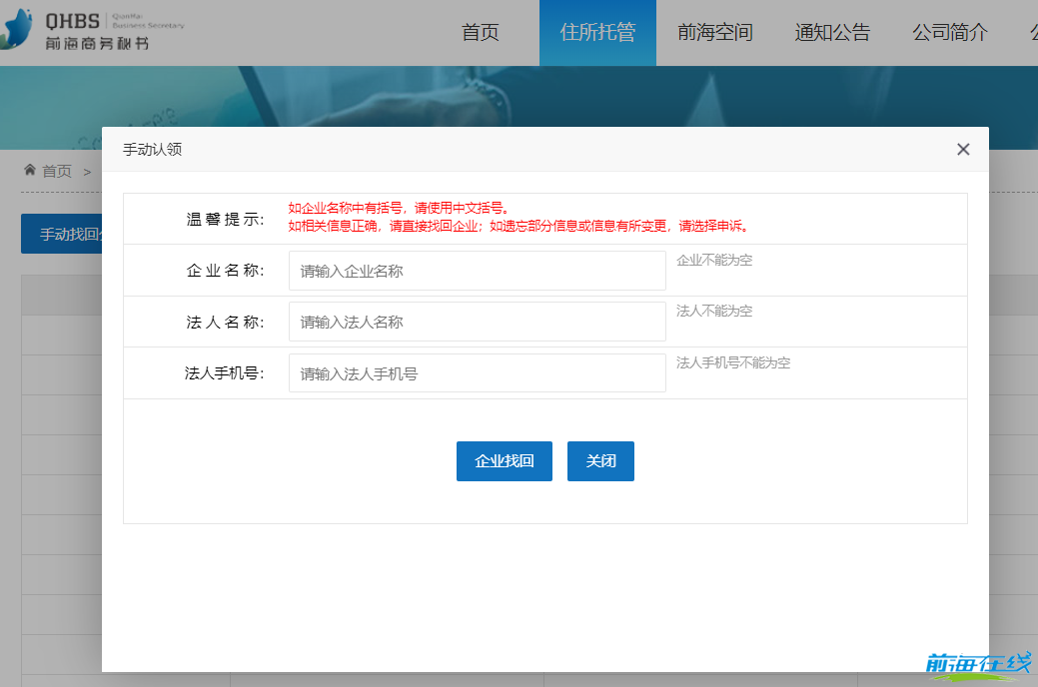Open the 前海空间 navigation item
Image resolution: width=1038 pixels, height=687 pixels.
pos(715,32)
